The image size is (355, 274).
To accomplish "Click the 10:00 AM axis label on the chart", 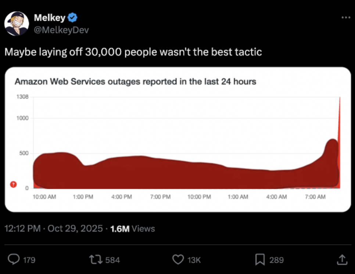I will [x=44, y=197].
